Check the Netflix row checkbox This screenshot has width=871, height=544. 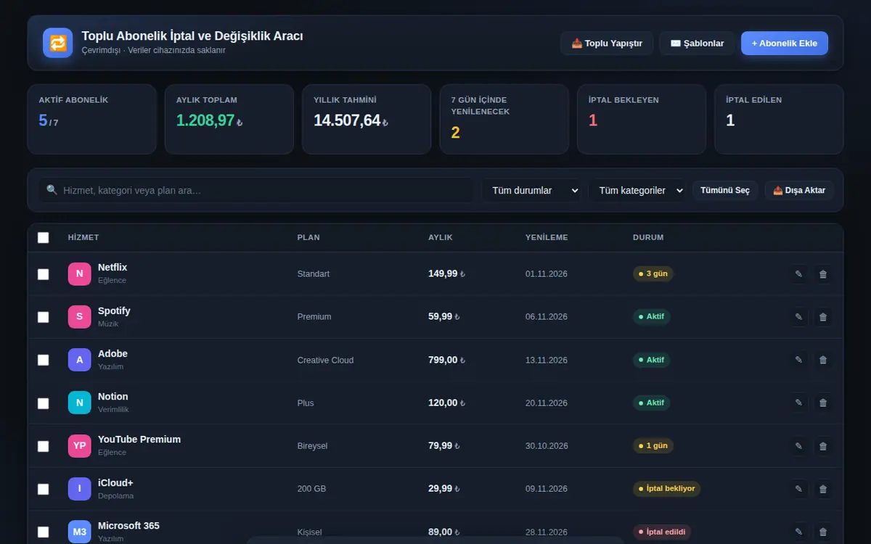click(44, 274)
